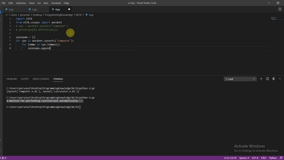This screenshot has width=284, height=160.
Task: Open the File menu
Action: click(4, 3)
